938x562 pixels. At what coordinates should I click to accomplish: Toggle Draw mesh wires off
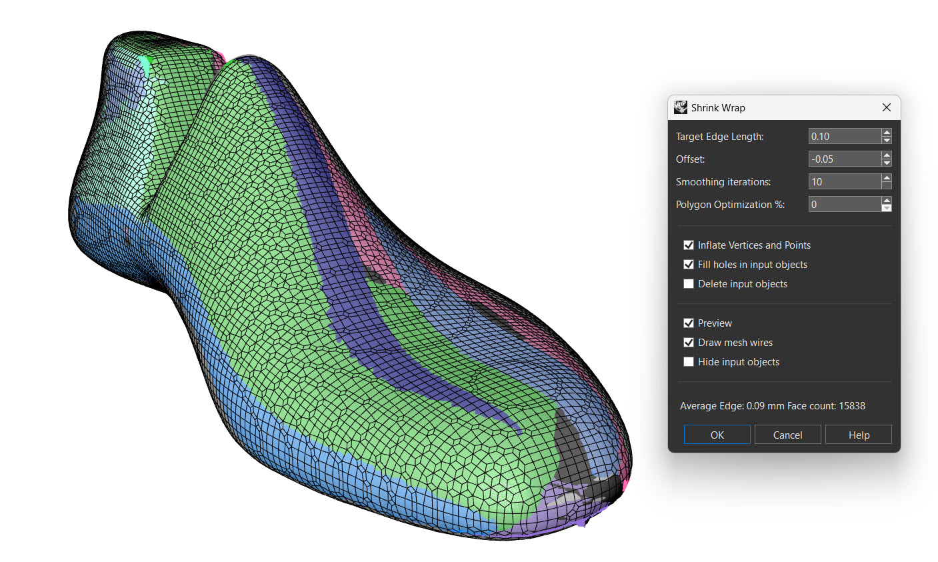click(x=689, y=343)
